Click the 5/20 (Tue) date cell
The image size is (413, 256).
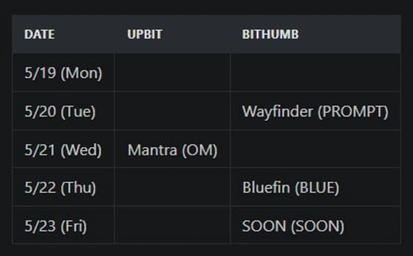[x=60, y=112]
